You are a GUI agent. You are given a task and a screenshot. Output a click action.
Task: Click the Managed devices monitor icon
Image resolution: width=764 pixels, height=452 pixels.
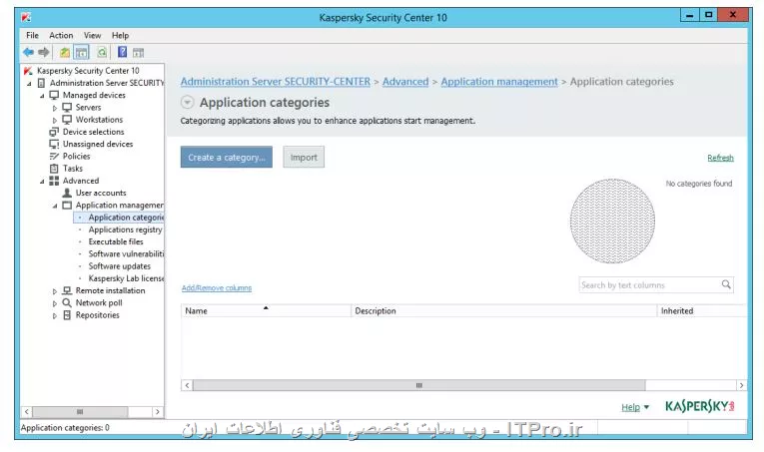click(54, 96)
